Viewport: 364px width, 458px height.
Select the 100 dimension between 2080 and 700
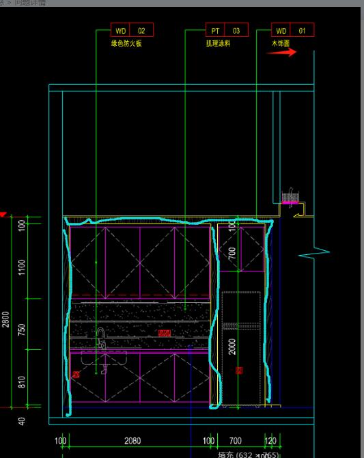pyautogui.click(x=208, y=441)
